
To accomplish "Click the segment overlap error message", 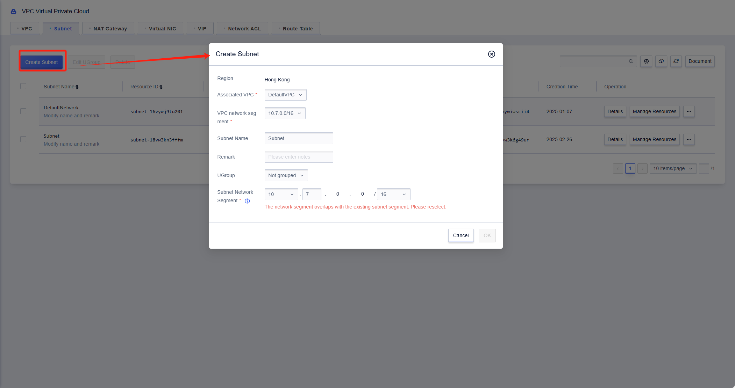I will (x=355, y=207).
